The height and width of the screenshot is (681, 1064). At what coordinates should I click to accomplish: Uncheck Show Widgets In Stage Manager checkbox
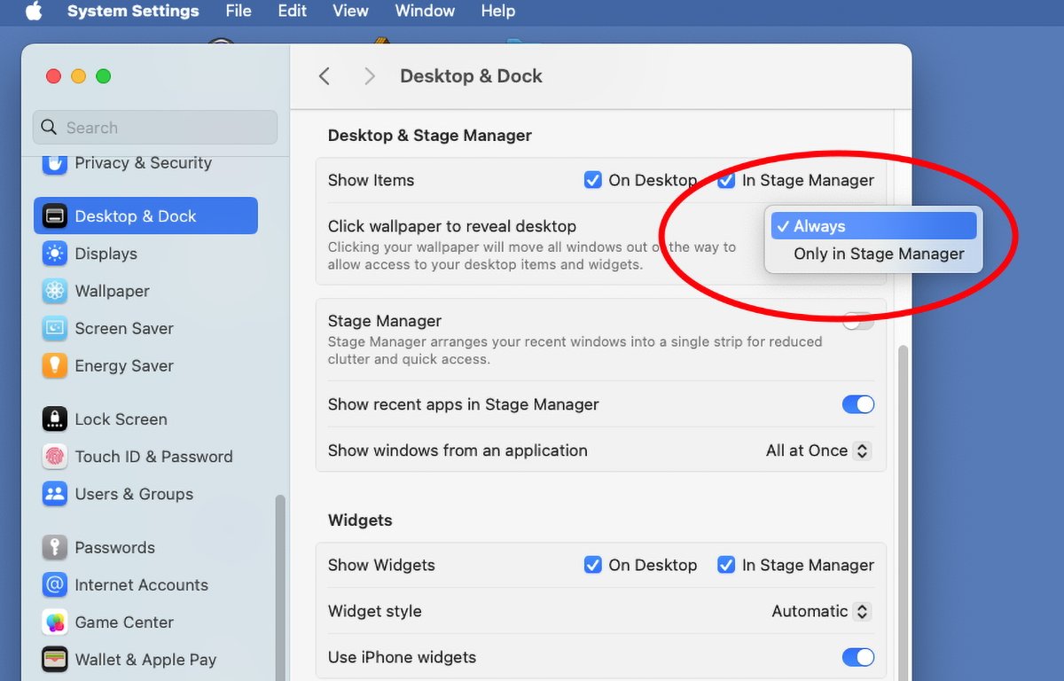[726, 565]
